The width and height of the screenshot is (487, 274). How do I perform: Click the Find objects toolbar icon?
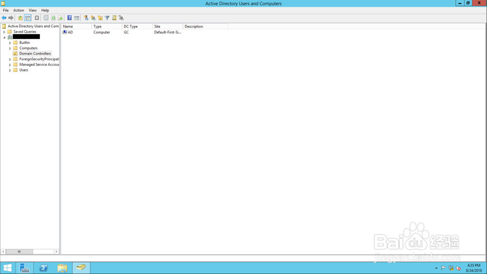coord(114,18)
